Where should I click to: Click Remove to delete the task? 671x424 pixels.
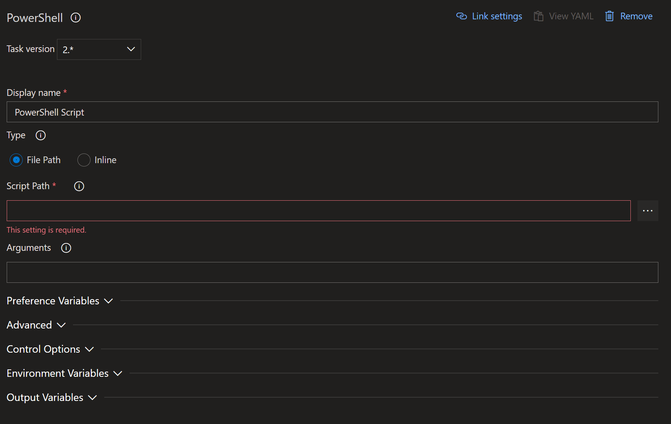[x=636, y=16]
